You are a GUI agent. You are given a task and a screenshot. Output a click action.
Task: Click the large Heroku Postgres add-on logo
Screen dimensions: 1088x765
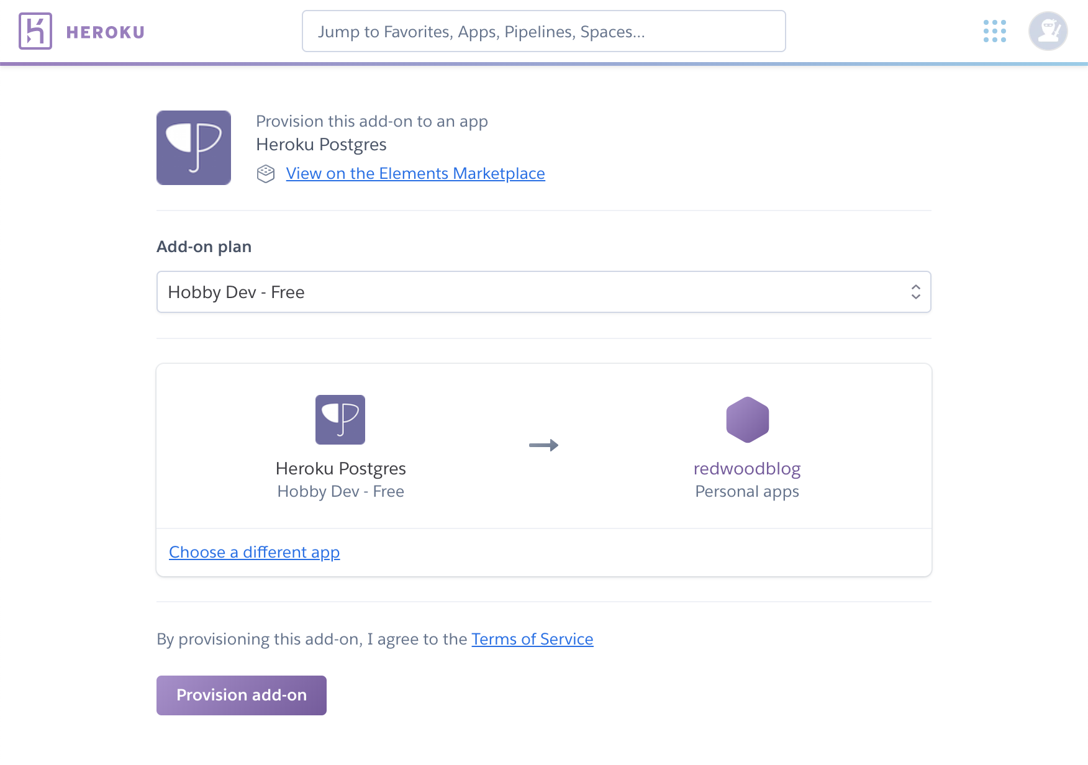194,148
